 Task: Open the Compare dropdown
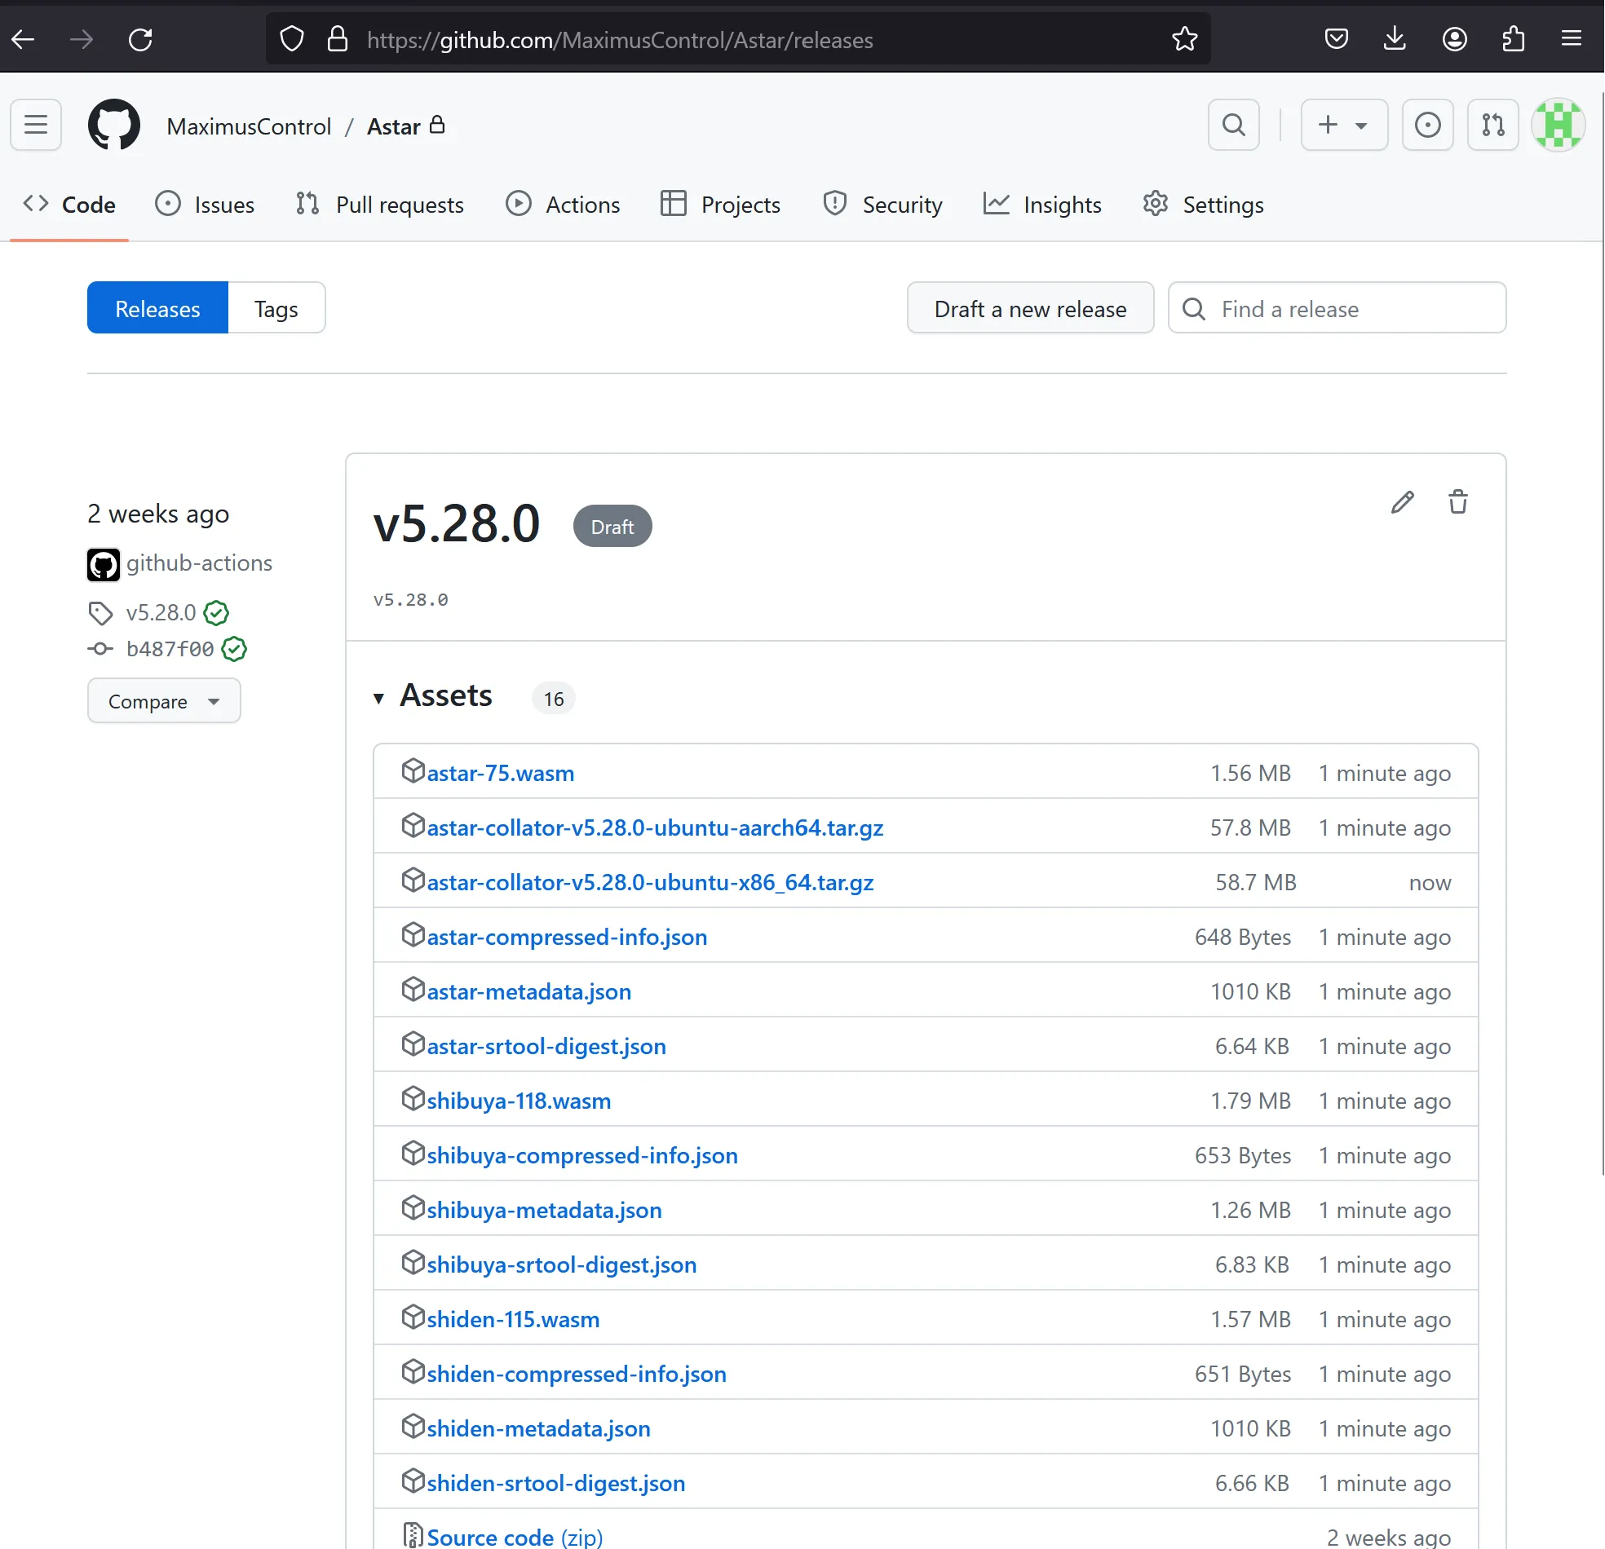pyautogui.click(x=164, y=701)
